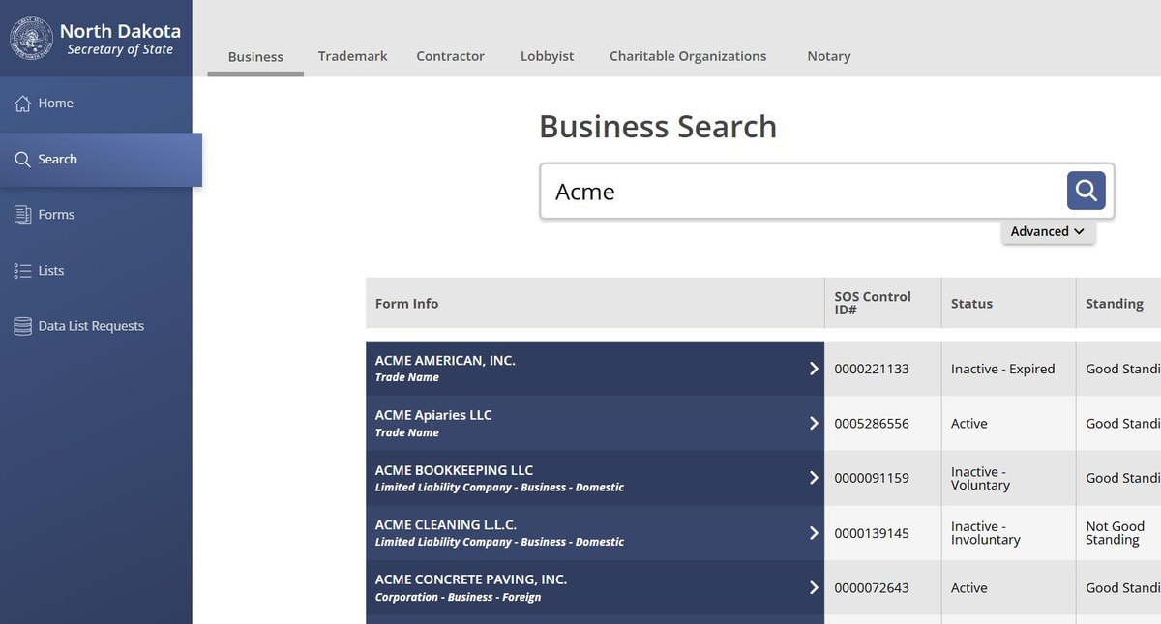Expand the ACME CLEANING L.L.C. row arrow
Viewport: 1161px width, 624px height.
814,533
